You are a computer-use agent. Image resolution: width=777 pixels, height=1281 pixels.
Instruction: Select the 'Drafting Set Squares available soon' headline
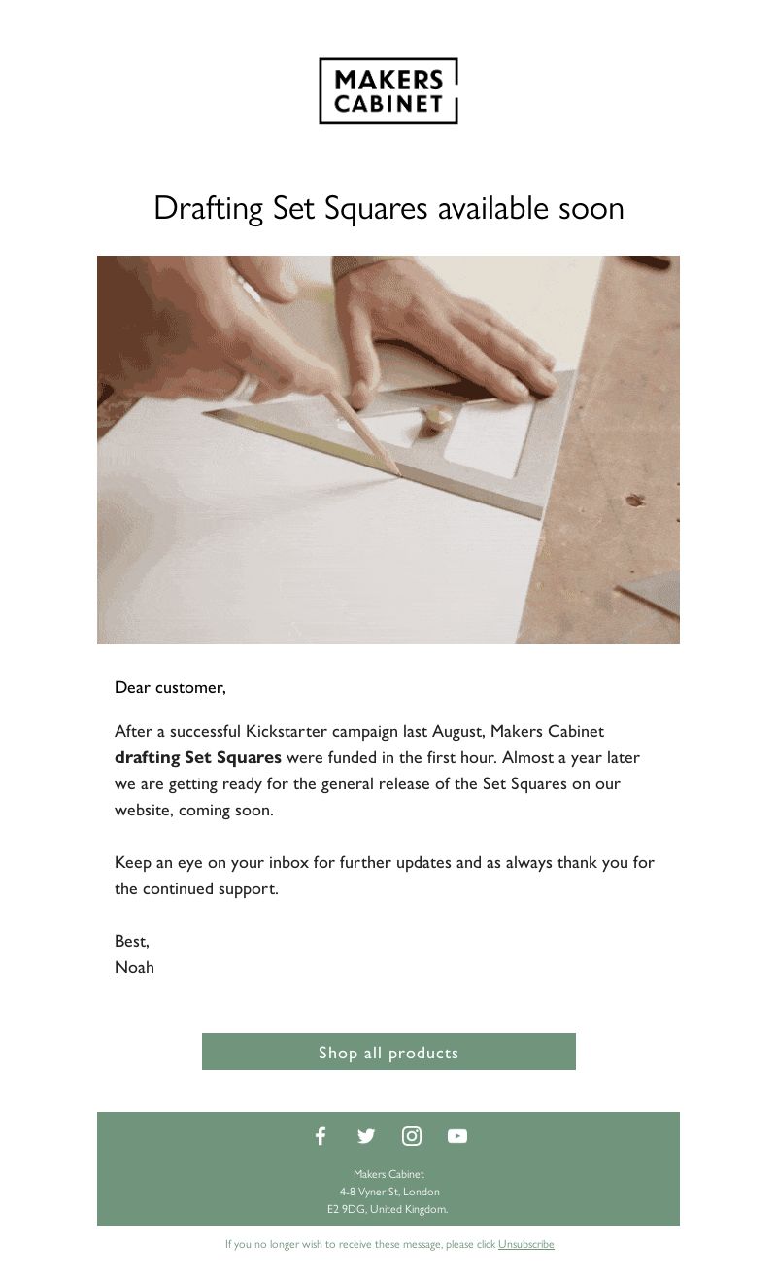388,208
